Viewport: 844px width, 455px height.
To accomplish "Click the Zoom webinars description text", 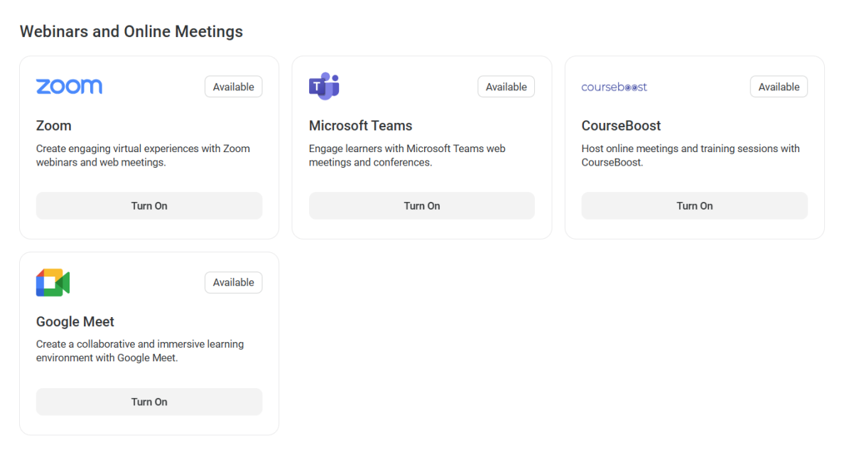I will [144, 155].
